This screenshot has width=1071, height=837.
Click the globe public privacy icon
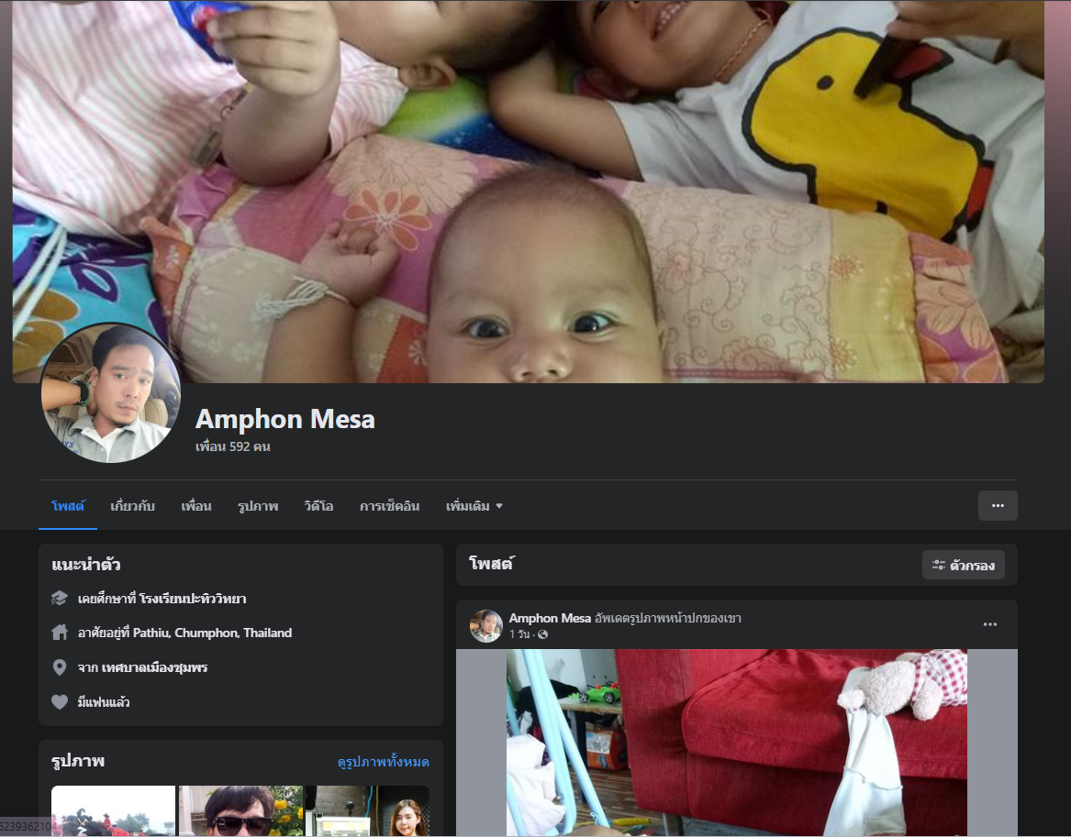(x=543, y=634)
